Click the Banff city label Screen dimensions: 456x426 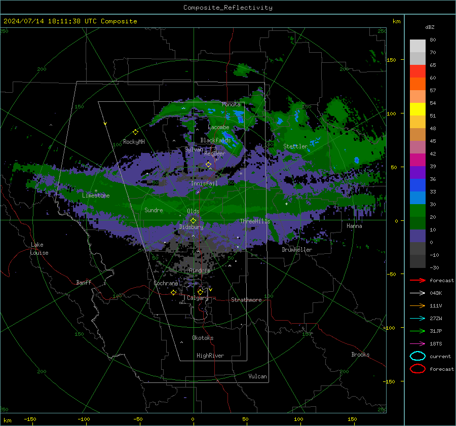(84, 282)
